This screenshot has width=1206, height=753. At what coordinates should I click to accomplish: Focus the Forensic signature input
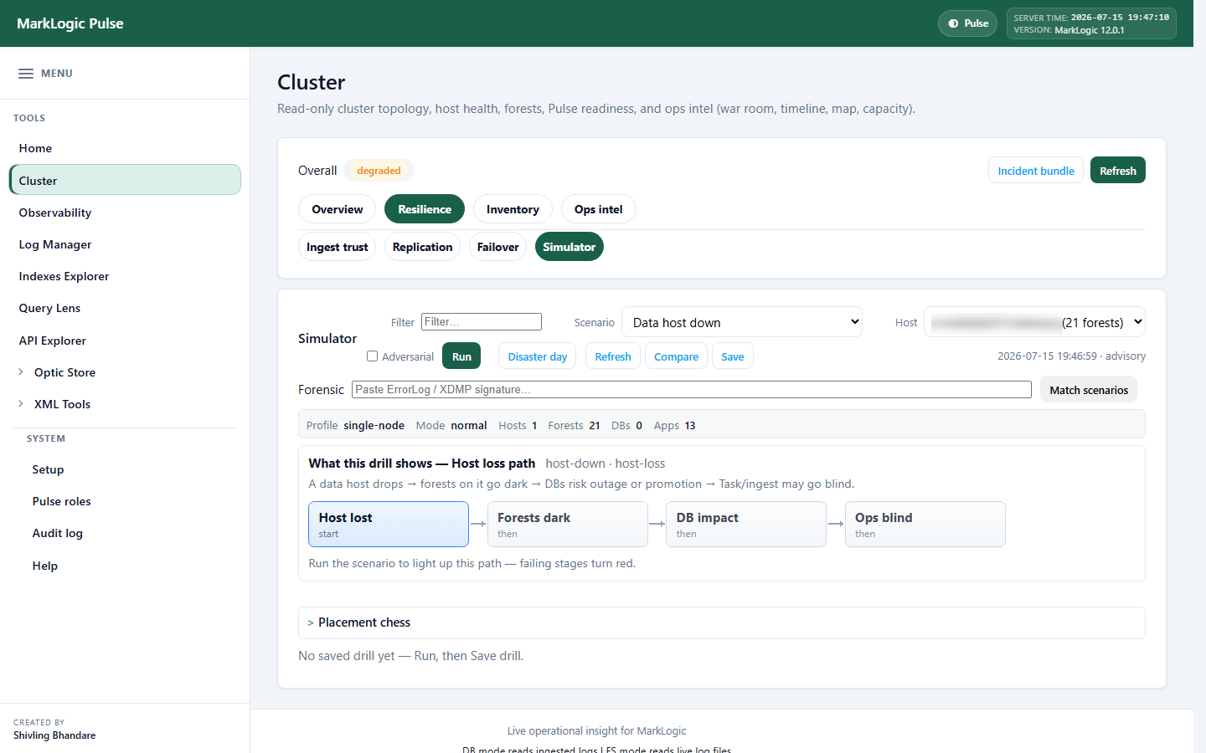pyautogui.click(x=692, y=390)
